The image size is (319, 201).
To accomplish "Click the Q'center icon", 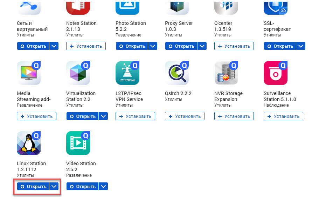I will click(x=226, y=7).
